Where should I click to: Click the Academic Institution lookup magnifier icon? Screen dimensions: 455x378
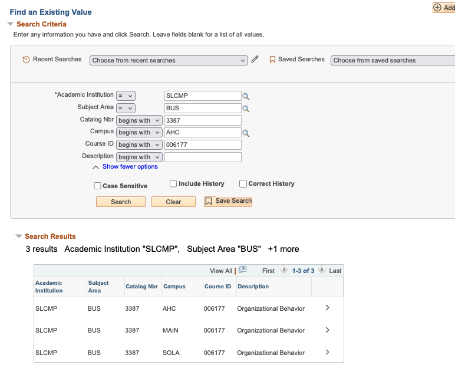tap(246, 96)
